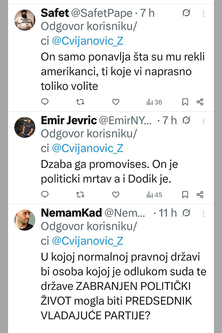Like Emir Jevric's tweet

click(115, 194)
